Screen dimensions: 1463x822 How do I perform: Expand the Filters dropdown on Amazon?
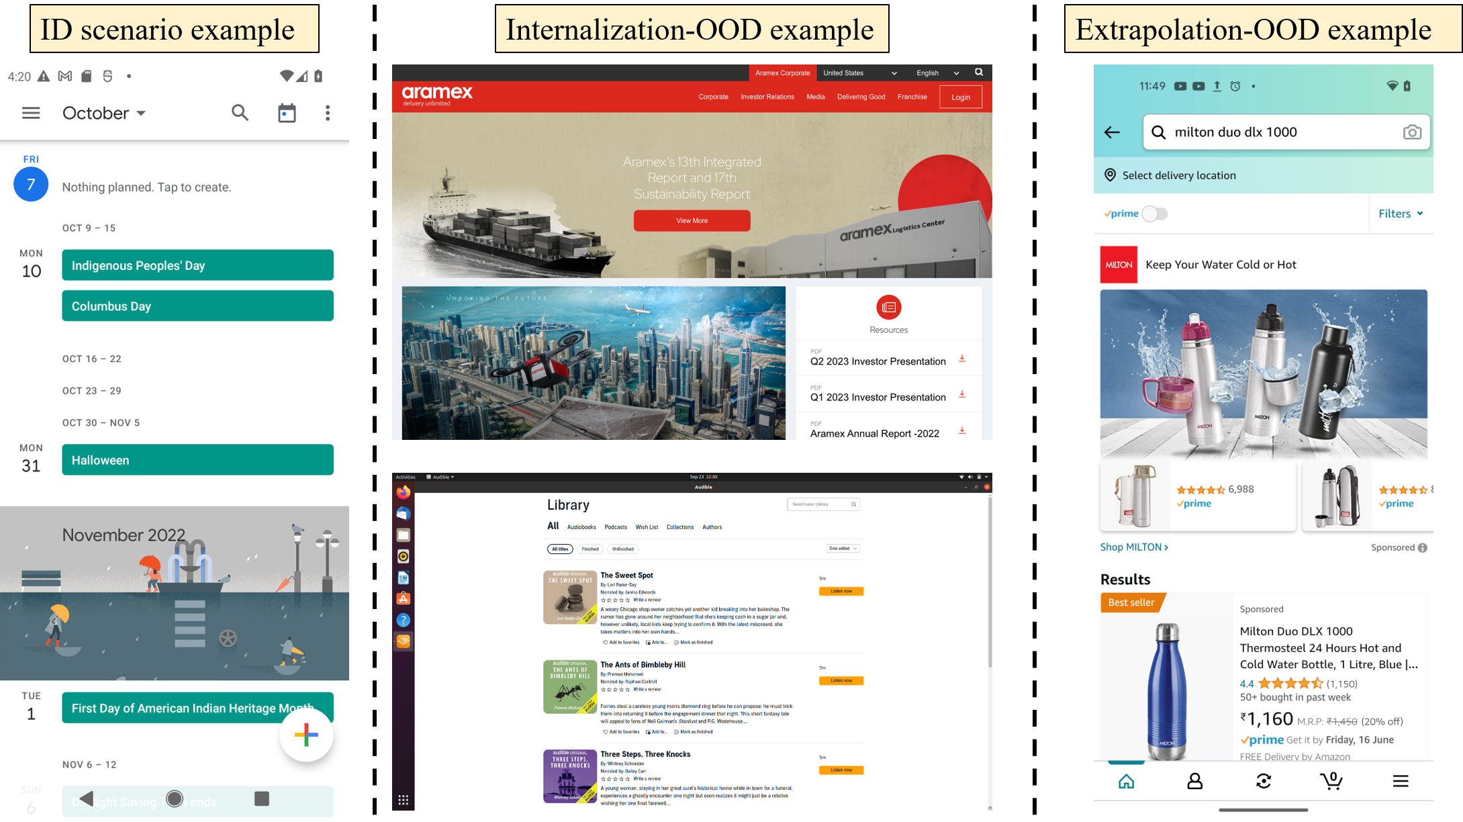[x=1401, y=214]
